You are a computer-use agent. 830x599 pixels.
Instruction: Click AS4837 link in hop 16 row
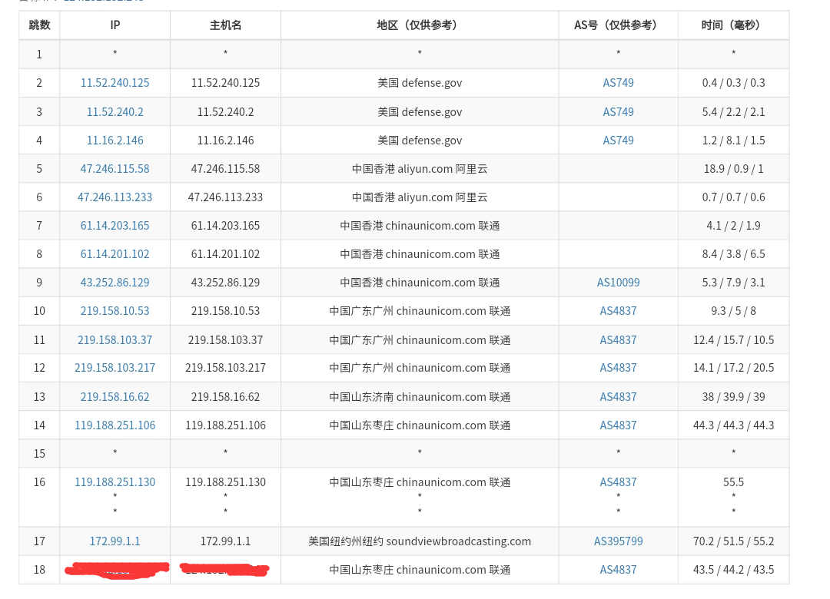[x=618, y=482]
